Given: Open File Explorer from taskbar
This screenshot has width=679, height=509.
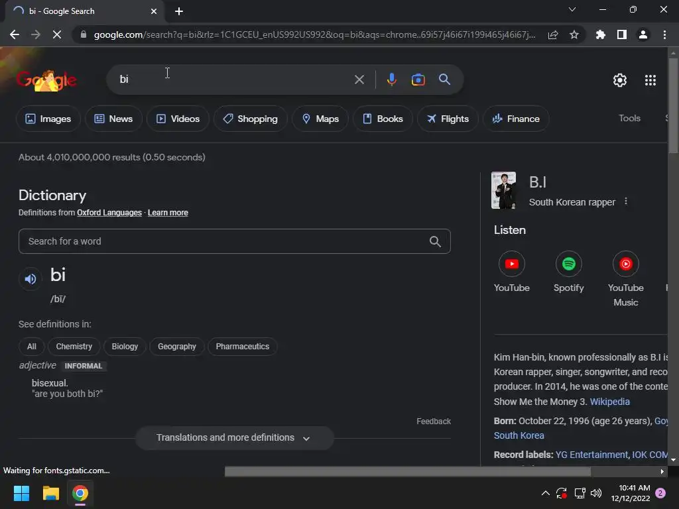Looking at the screenshot, I should [x=50, y=493].
